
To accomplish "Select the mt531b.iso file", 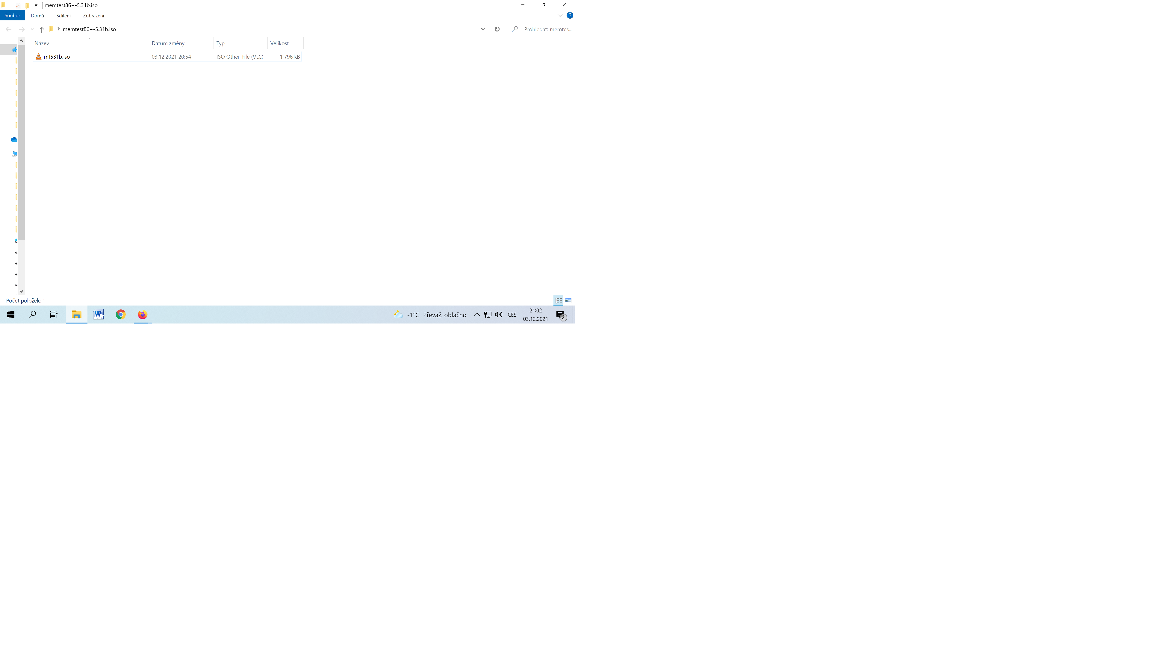I will 57,57.
